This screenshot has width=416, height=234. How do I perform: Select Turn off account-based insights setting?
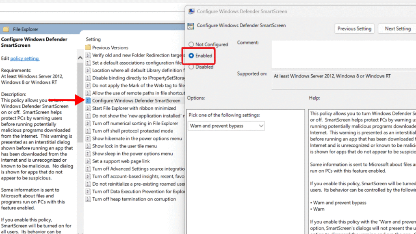pos(138,176)
